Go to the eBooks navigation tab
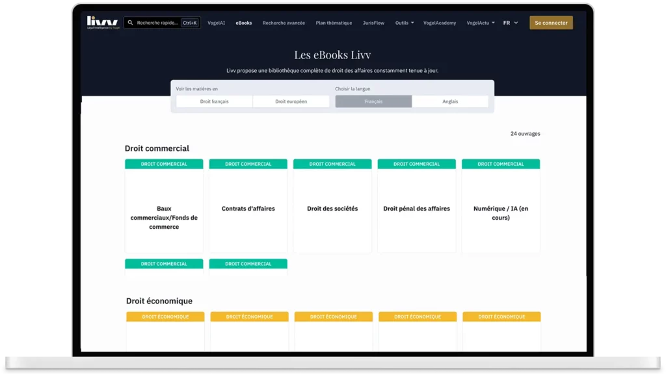Screen dimensions: 666x375 pyautogui.click(x=244, y=23)
